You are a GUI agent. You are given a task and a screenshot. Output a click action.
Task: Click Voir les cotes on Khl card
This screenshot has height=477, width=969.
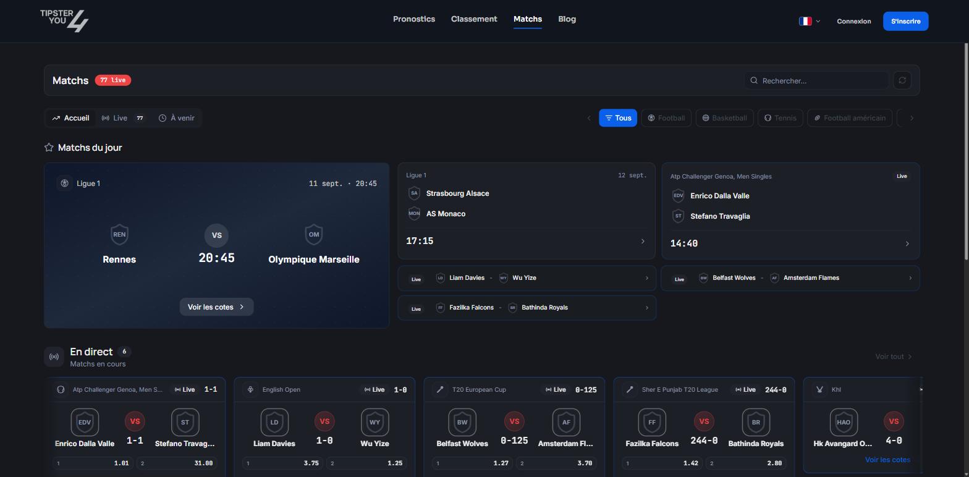click(x=887, y=460)
